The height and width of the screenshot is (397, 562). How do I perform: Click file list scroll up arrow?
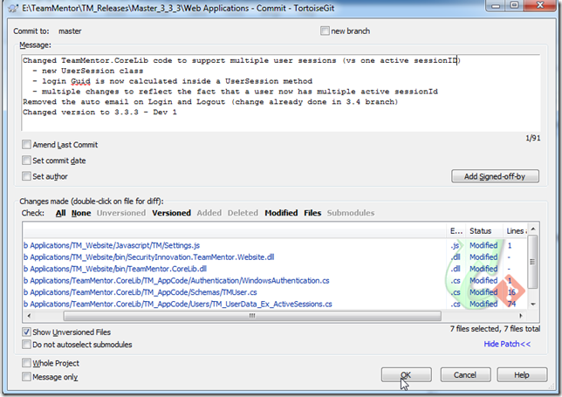click(x=533, y=229)
